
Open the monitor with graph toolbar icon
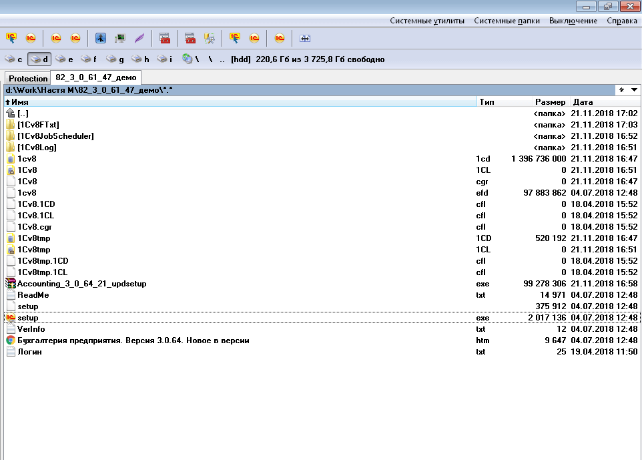pyautogui.click(x=120, y=38)
